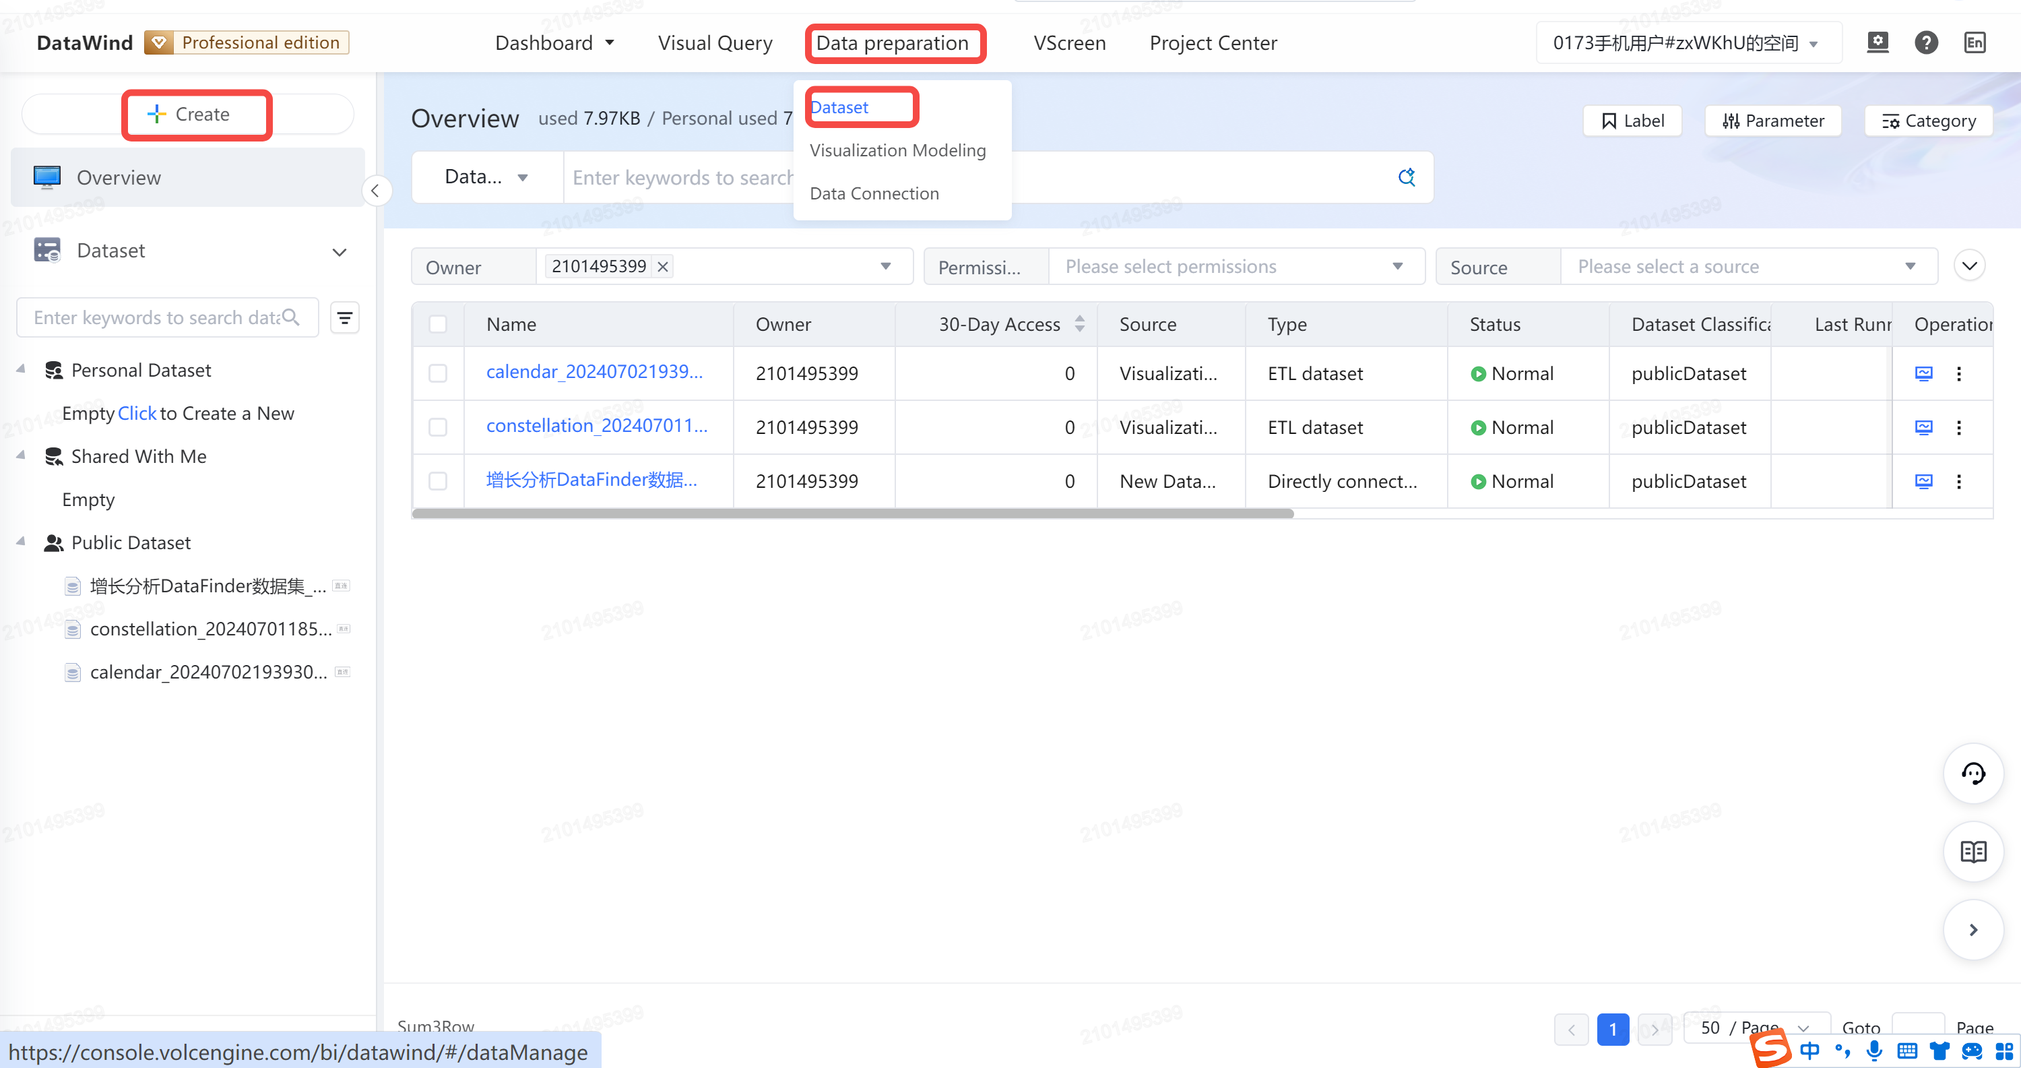Sort by 30-Day Access column
Screen dimensions: 2021x1068
click(x=1081, y=324)
